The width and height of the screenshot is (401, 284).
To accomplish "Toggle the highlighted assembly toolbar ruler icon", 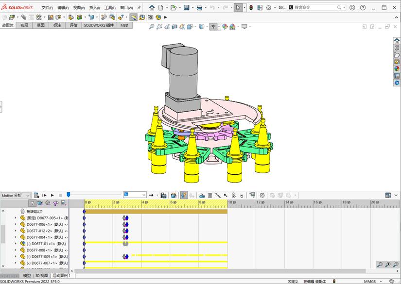I will click(134, 17).
